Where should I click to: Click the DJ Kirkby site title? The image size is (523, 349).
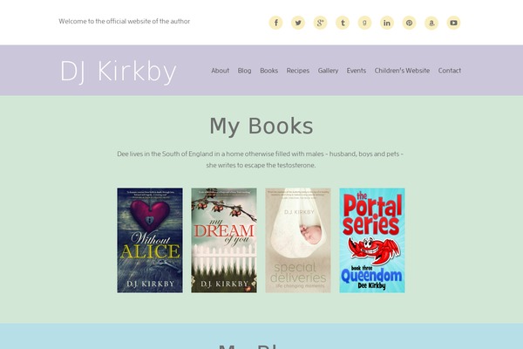[x=118, y=72]
